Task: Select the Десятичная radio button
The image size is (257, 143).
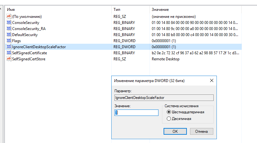Action: 169,119
